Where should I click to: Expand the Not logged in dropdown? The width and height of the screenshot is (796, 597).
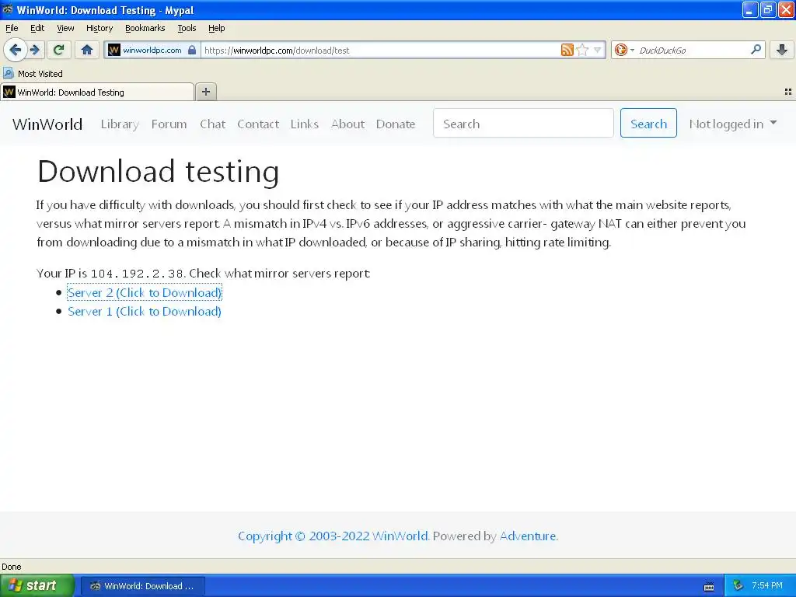click(732, 124)
